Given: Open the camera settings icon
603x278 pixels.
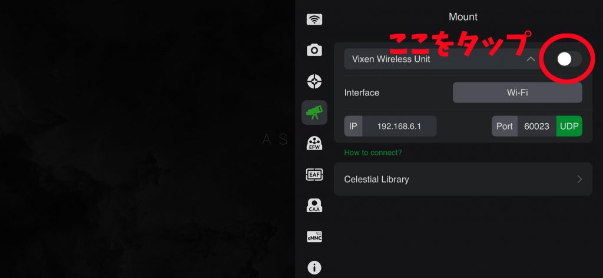Looking at the screenshot, I should 314,50.
